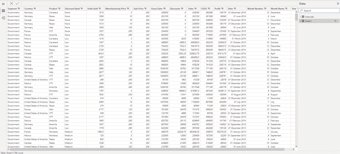
Task: Click the horizontal scrollbar thumb below the table
Action: pos(147,149)
